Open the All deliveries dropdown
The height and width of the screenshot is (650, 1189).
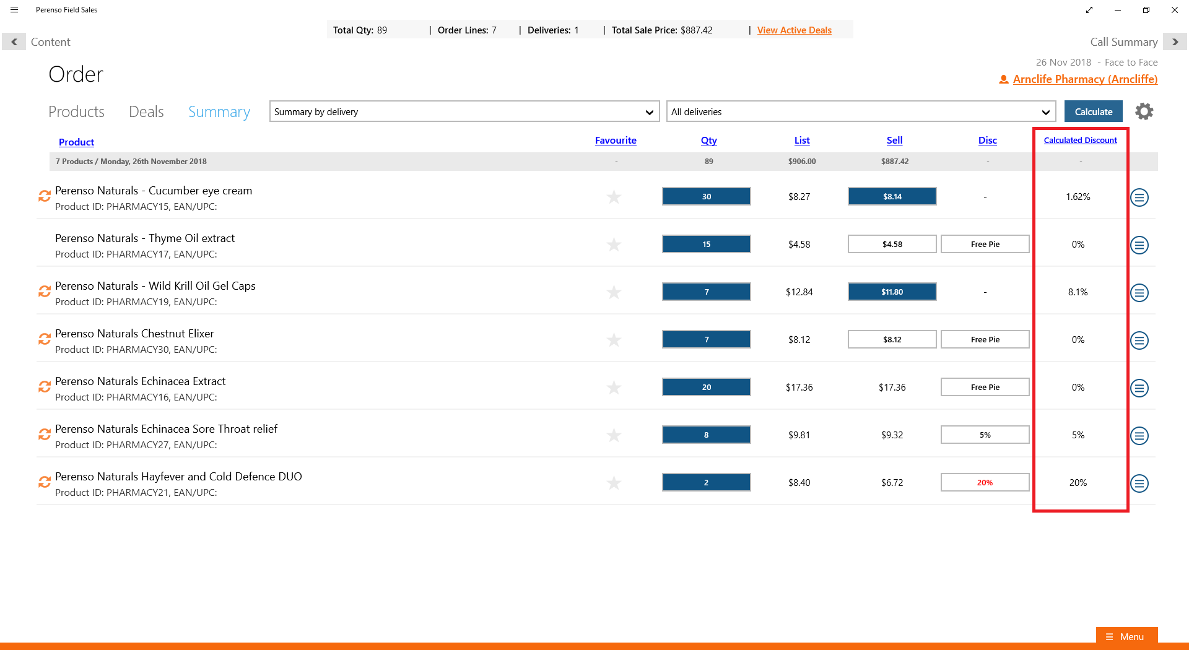[861, 111]
